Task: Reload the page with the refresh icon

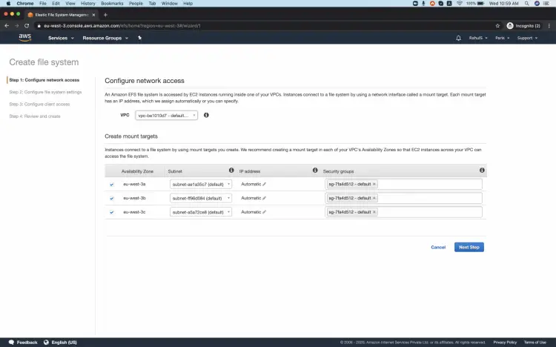Action: (27, 25)
